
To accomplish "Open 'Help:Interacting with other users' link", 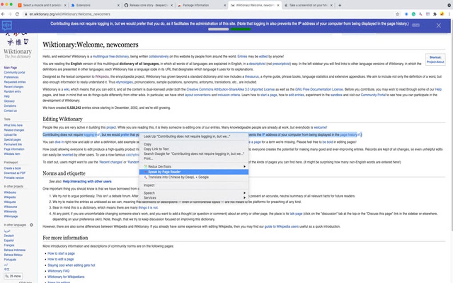I will (87, 181).
